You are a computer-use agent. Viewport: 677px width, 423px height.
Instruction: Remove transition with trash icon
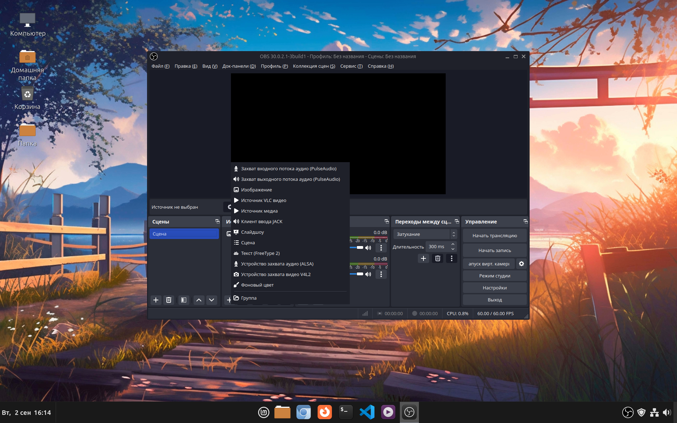click(x=438, y=258)
